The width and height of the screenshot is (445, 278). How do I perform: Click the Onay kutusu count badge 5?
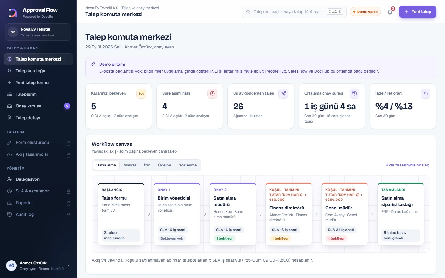[x=67, y=106]
